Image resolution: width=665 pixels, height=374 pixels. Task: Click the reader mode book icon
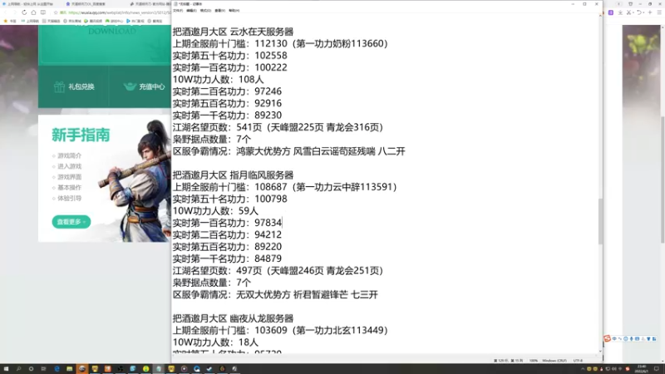43,12
